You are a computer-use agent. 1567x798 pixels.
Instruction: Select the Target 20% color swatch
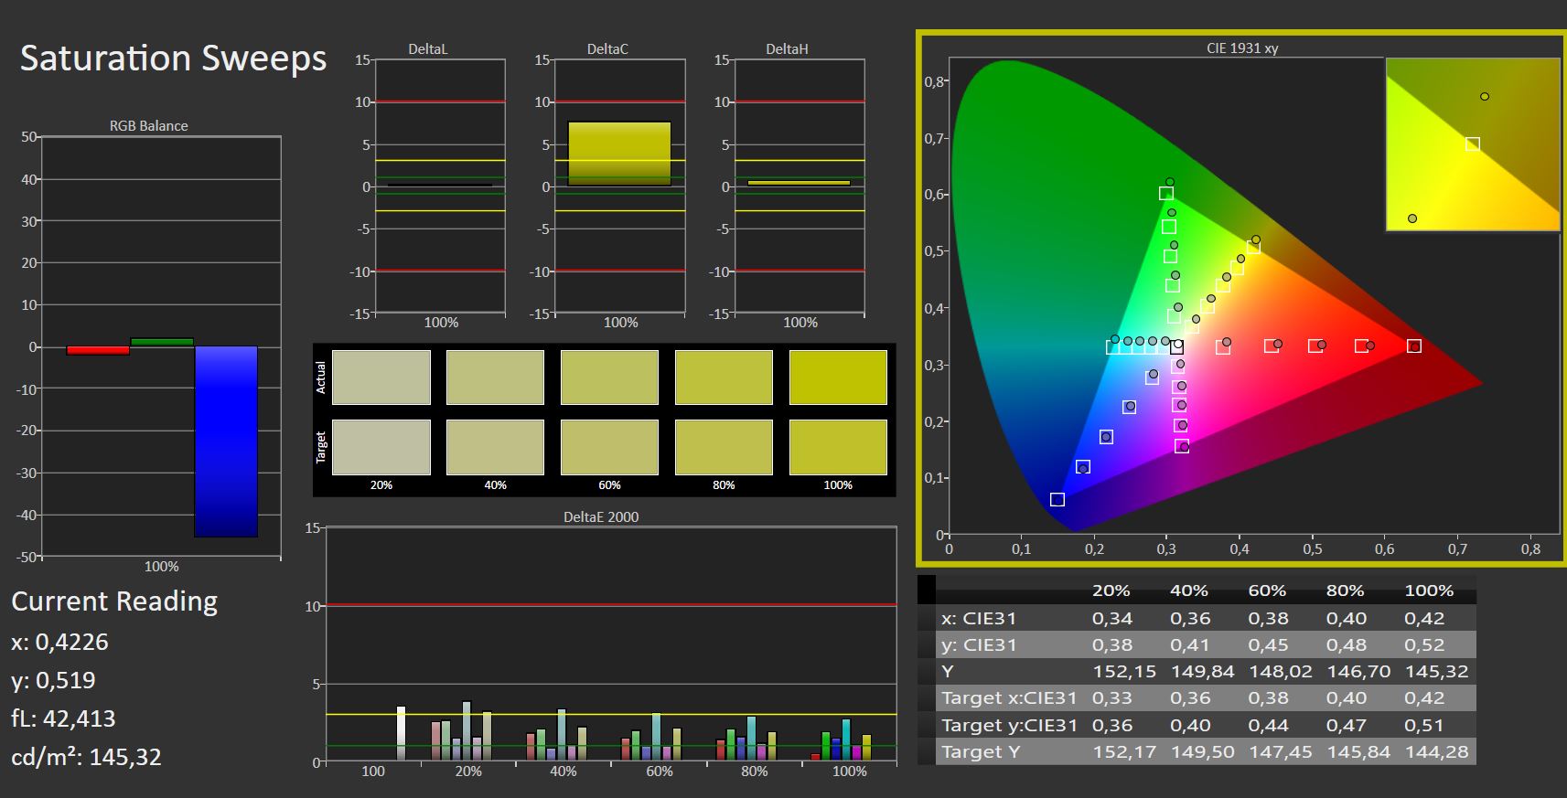(381, 447)
